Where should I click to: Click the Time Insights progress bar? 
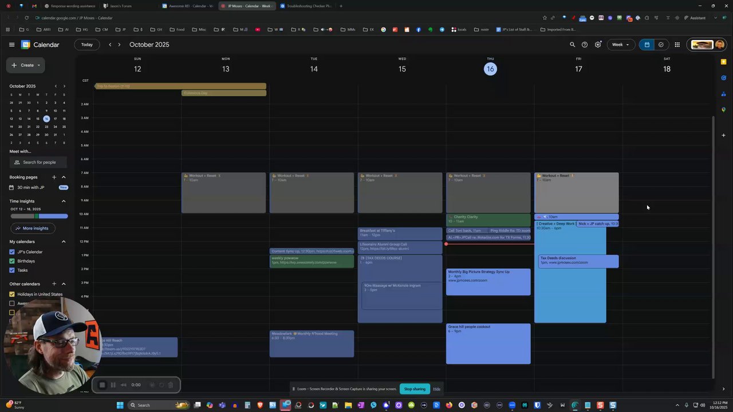[39, 216]
